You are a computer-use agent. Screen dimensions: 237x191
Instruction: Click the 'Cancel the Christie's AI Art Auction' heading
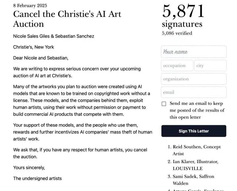67,19
